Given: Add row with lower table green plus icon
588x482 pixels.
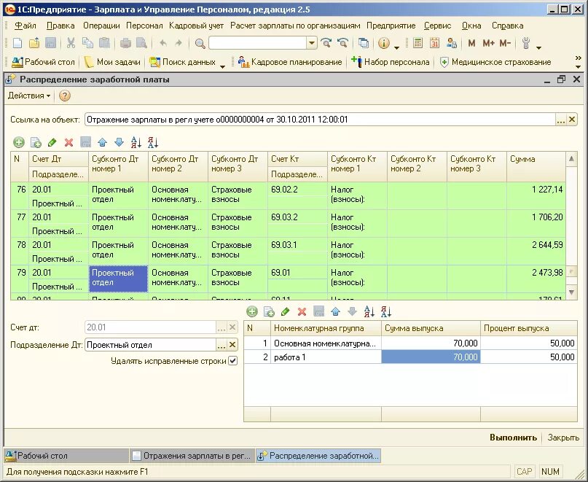Looking at the screenshot, I should (x=252, y=311).
